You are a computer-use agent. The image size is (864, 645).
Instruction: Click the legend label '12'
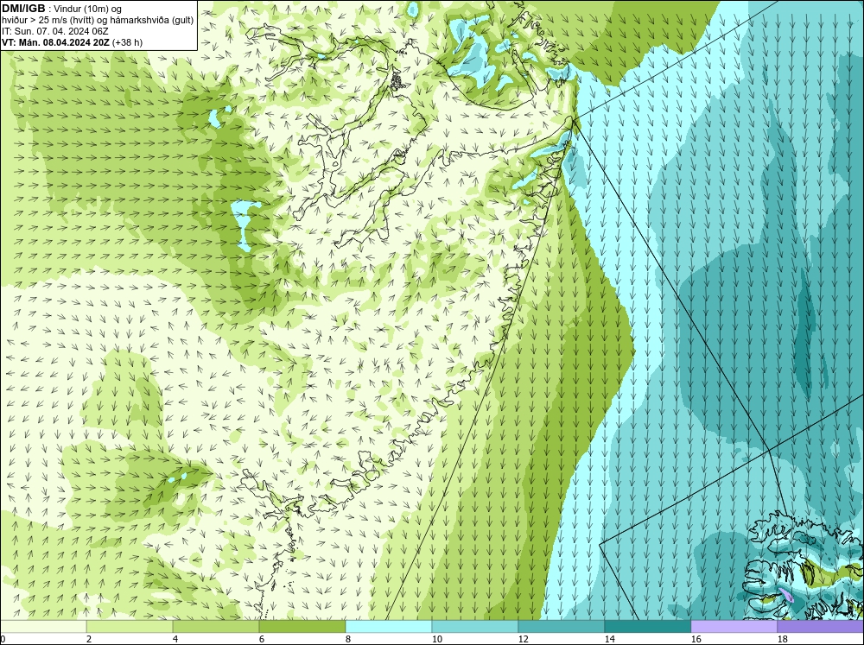(x=524, y=639)
